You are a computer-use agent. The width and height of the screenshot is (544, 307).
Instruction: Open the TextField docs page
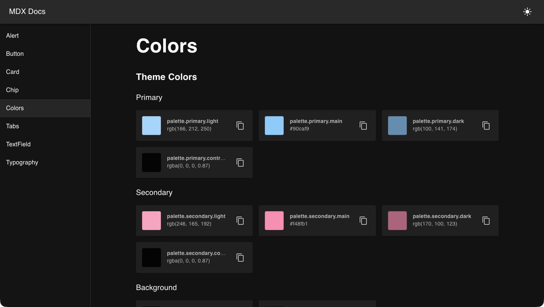click(18, 144)
